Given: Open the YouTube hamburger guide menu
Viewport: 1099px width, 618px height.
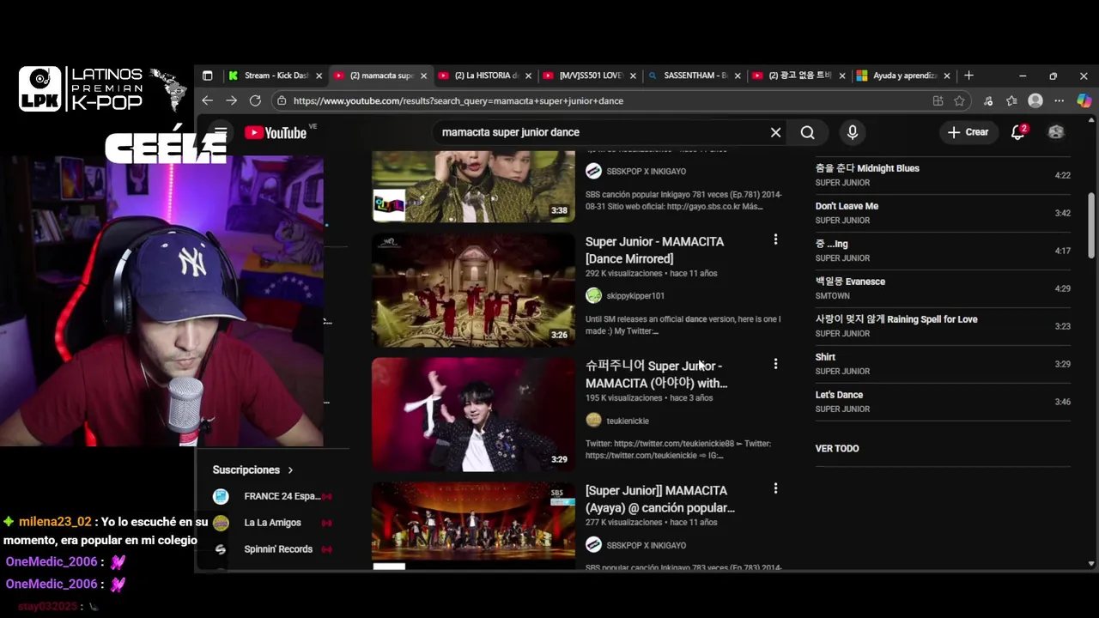Looking at the screenshot, I should pos(221,132).
